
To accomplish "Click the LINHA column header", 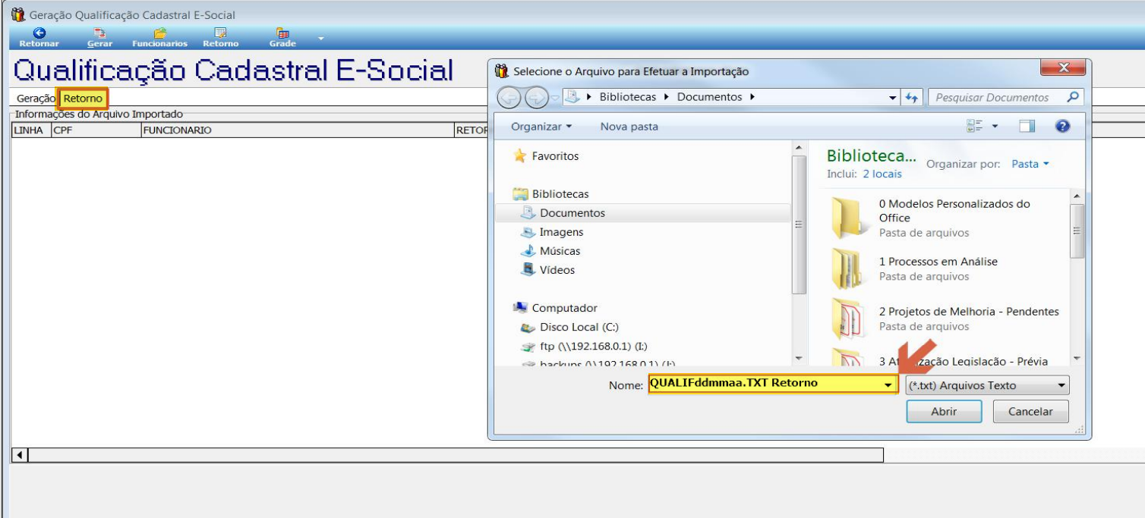I will point(31,130).
